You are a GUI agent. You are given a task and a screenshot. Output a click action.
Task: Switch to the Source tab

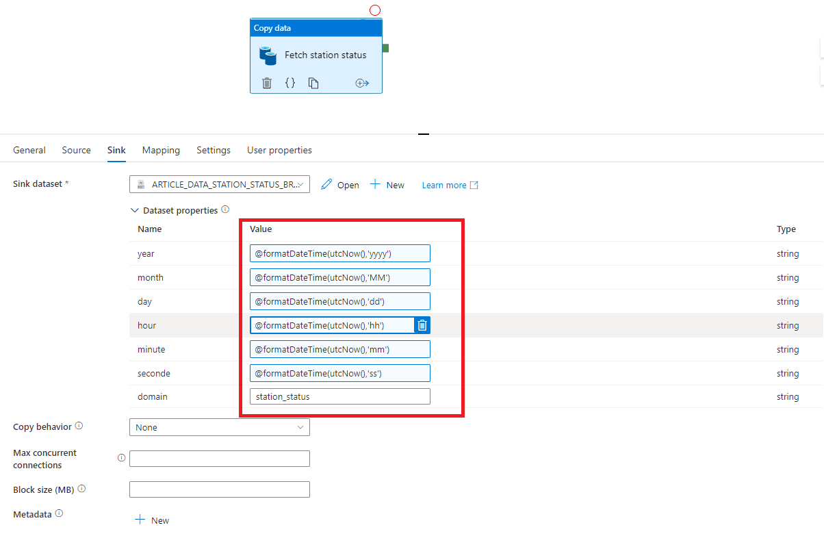pos(76,150)
